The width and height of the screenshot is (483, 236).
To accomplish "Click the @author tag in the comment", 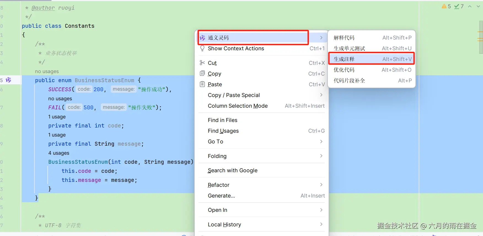I will point(43,8).
